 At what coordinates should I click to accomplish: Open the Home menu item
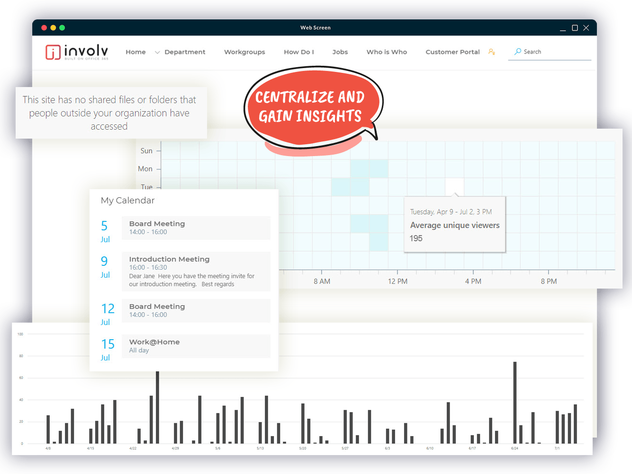(135, 52)
